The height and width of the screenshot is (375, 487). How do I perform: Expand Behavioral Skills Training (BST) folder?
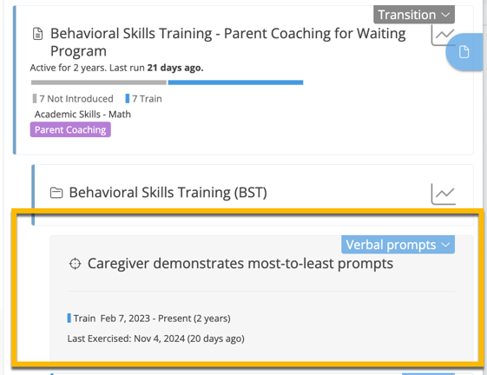click(168, 193)
